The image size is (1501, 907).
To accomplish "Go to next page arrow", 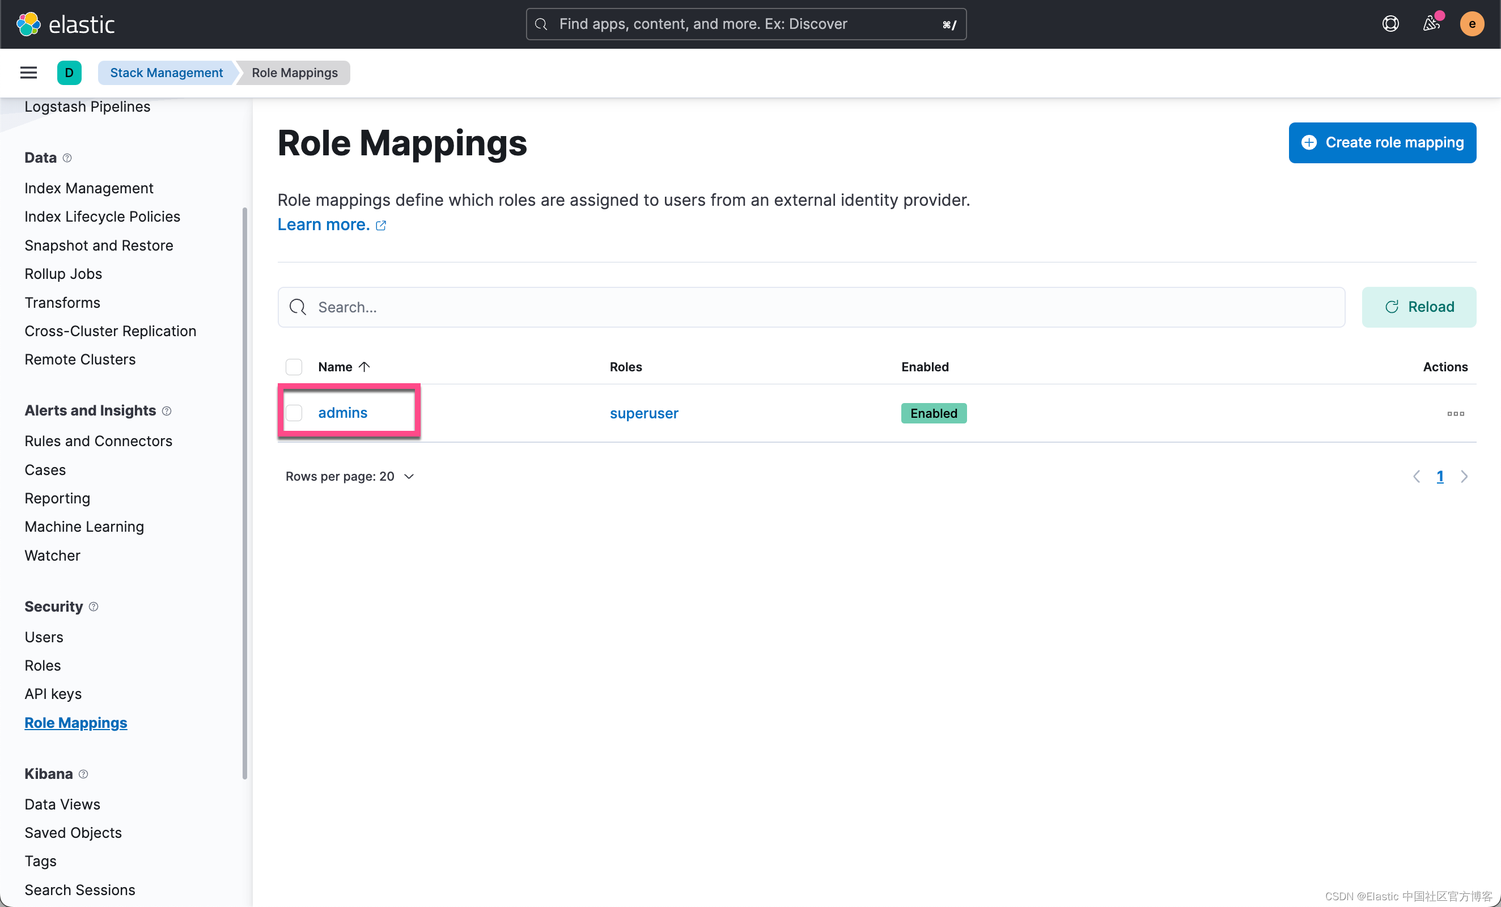I will (x=1464, y=476).
